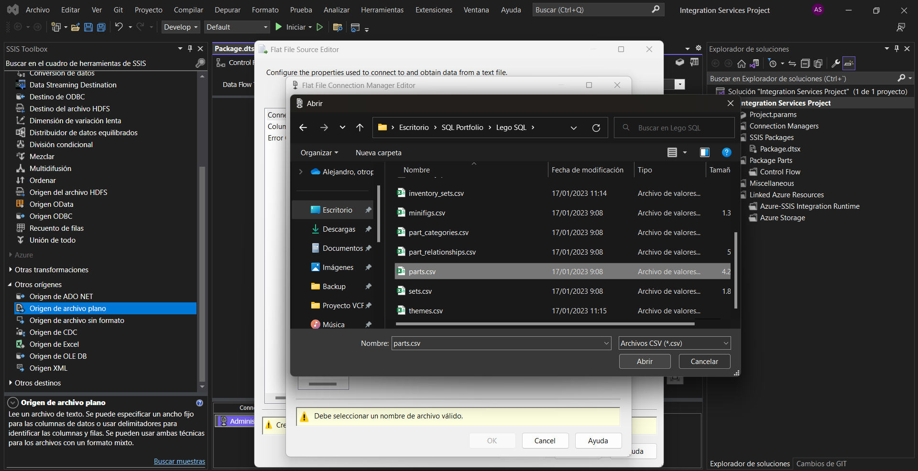Click the home icon in Explorador de soluciones

[x=741, y=64]
